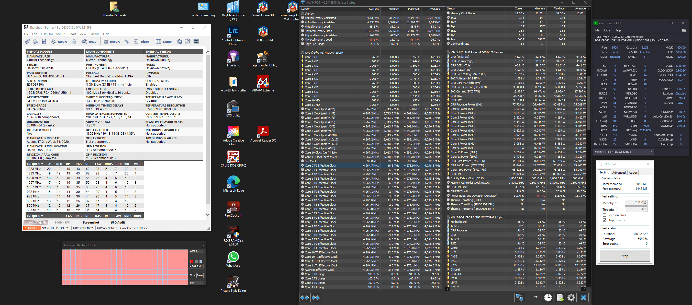Click the Screenshot button in Thaiphoon Burner
Viewport: 692px width, 305px height.
[x=91, y=222]
